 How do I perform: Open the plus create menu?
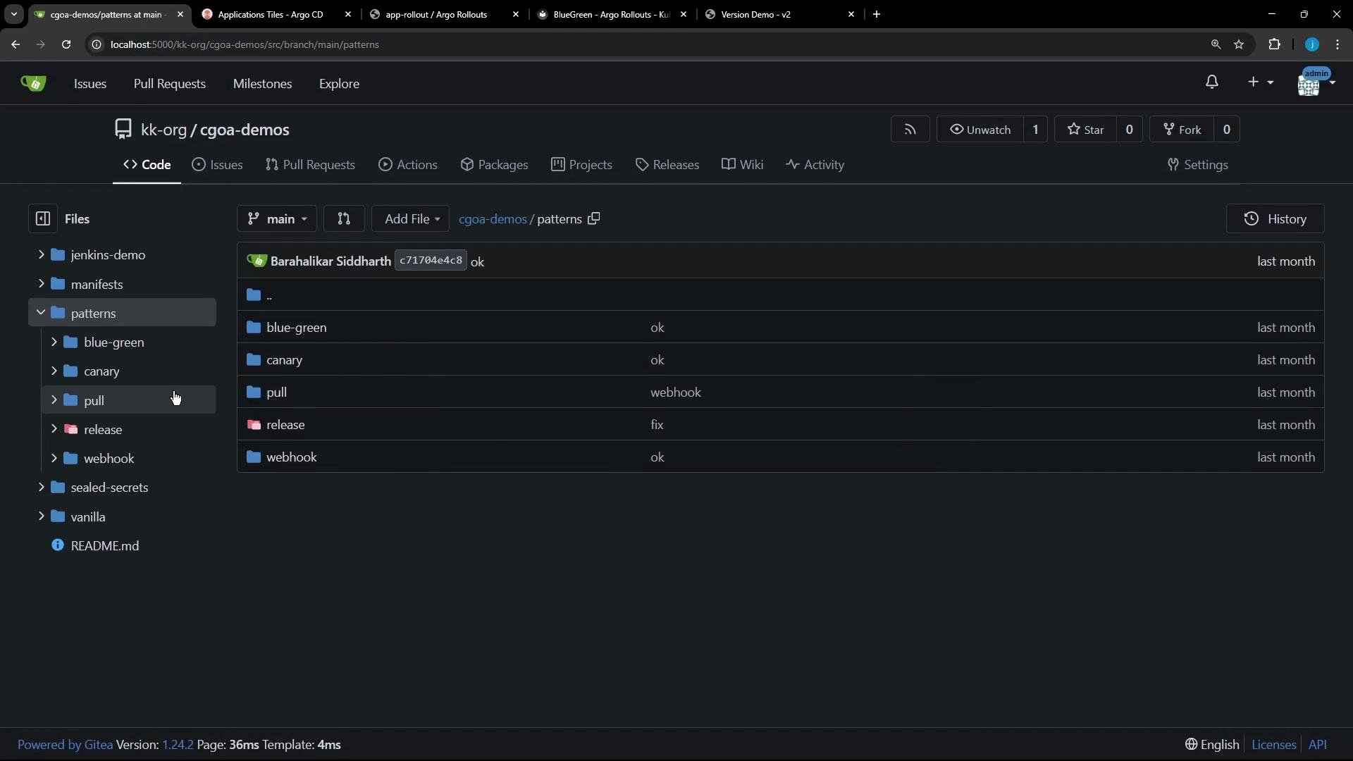(1260, 82)
